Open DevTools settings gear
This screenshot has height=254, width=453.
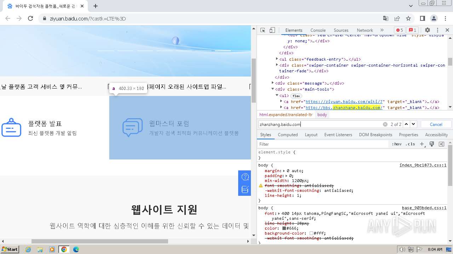[428, 30]
